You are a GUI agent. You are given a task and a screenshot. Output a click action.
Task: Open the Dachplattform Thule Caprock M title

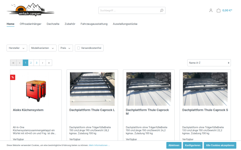pyautogui.click(x=147, y=112)
